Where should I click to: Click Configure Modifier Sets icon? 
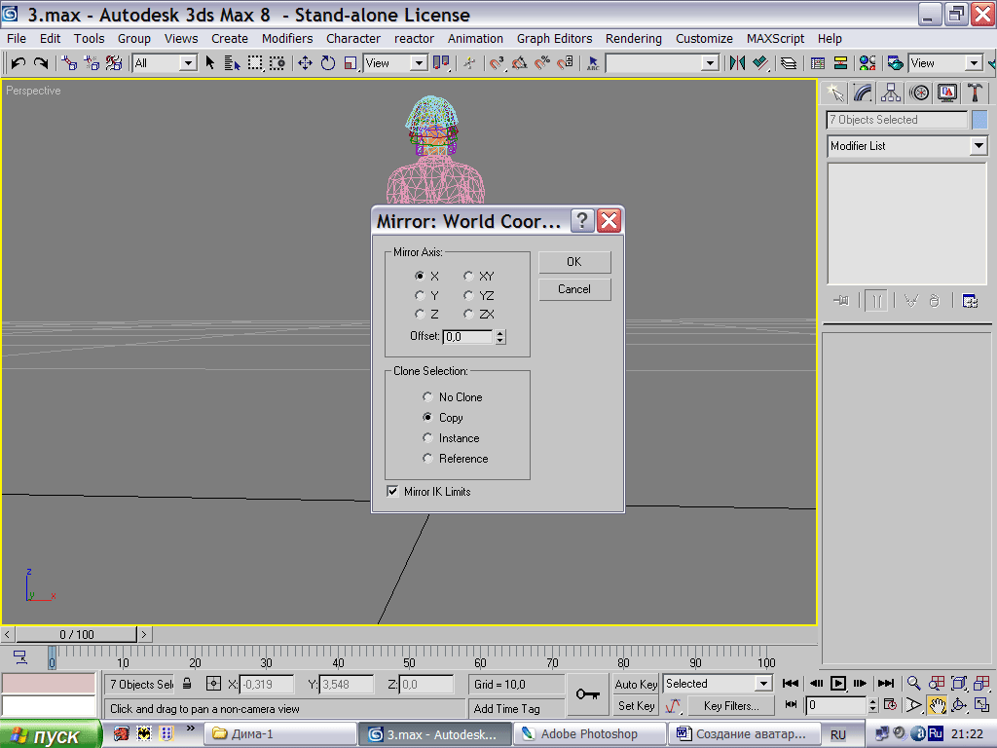point(970,301)
